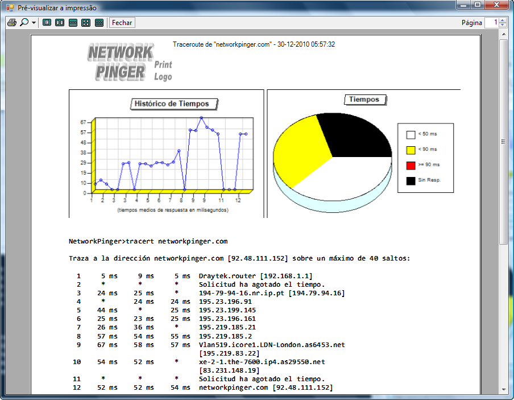
Task: Select six pages layout view
Action: [99, 23]
